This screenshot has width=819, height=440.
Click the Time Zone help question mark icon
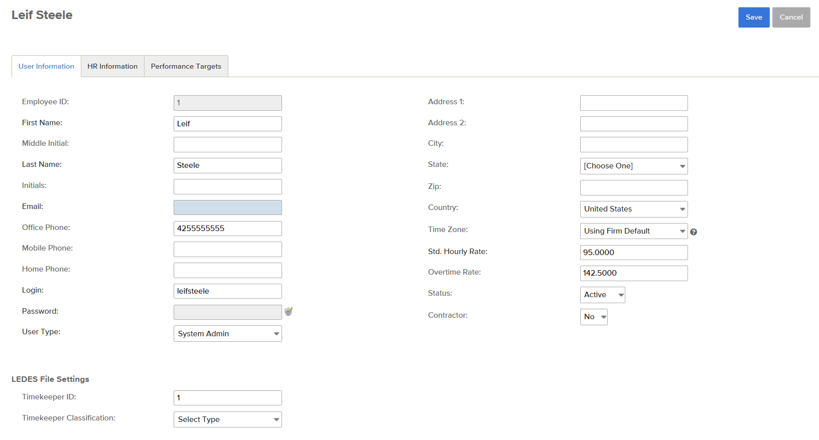pyautogui.click(x=694, y=232)
